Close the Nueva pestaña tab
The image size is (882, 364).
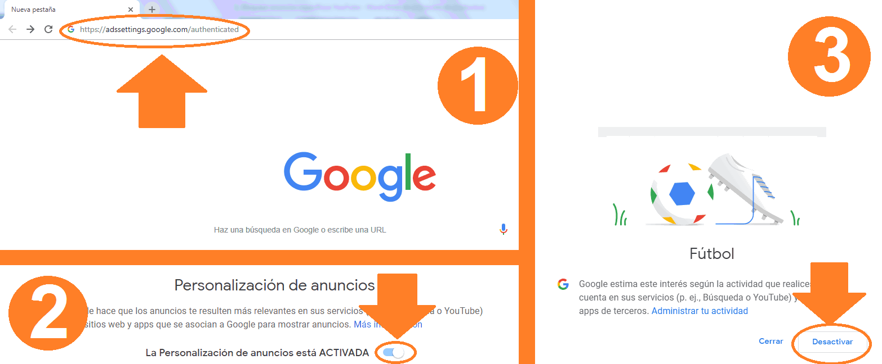pos(131,10)
